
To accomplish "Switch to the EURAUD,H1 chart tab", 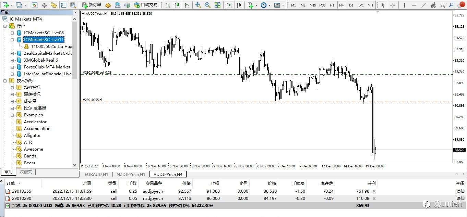I will click(96, 174).
